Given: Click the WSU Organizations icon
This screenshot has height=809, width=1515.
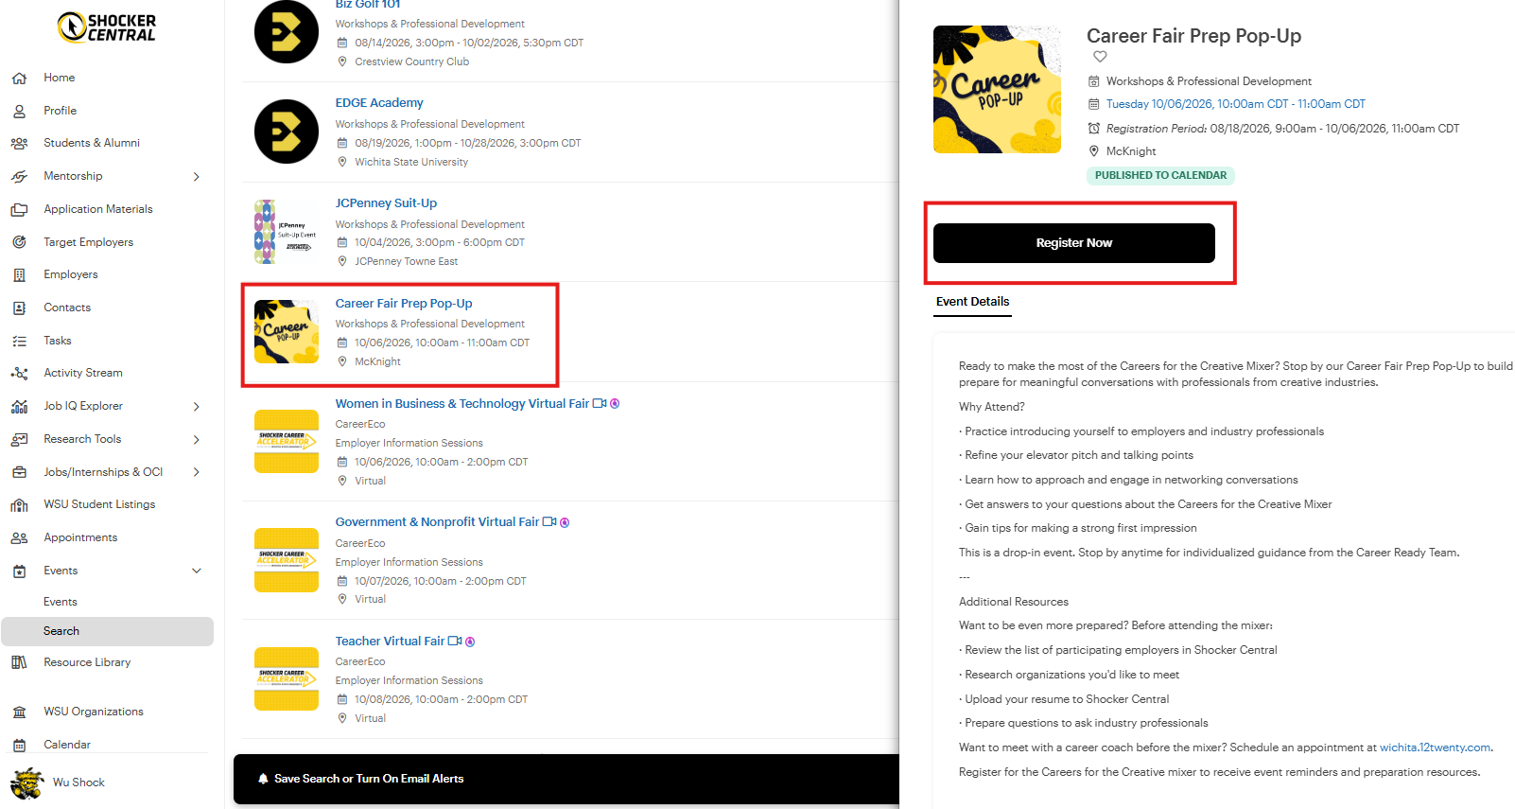Looking at the screenshot, I should click(19, 712).
